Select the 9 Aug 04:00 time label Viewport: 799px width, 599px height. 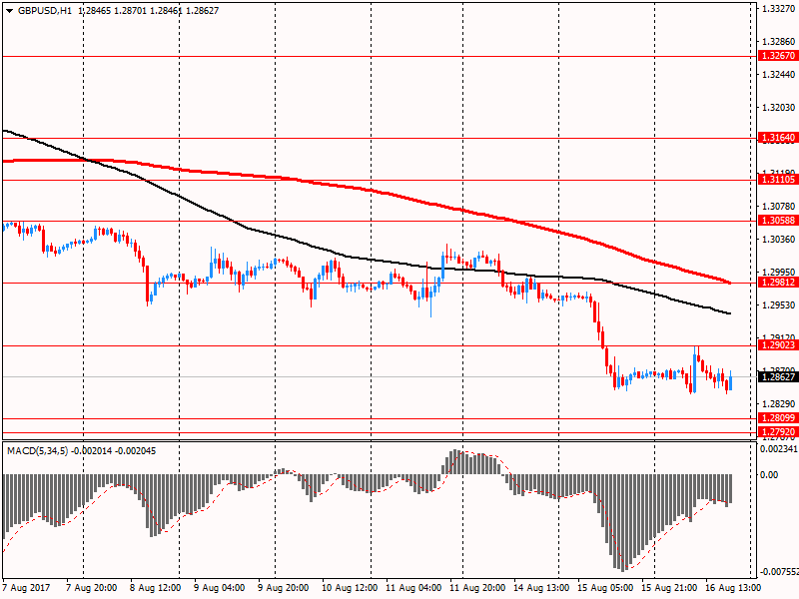pos(220,588)
